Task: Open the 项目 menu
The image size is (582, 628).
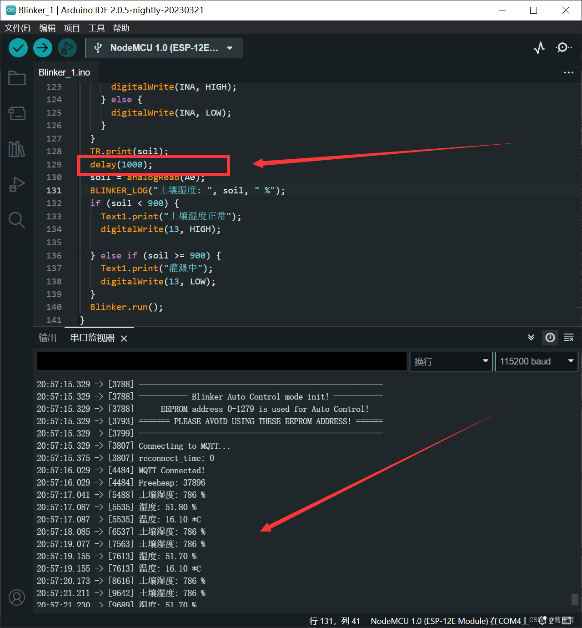Action: coord(72,28)
